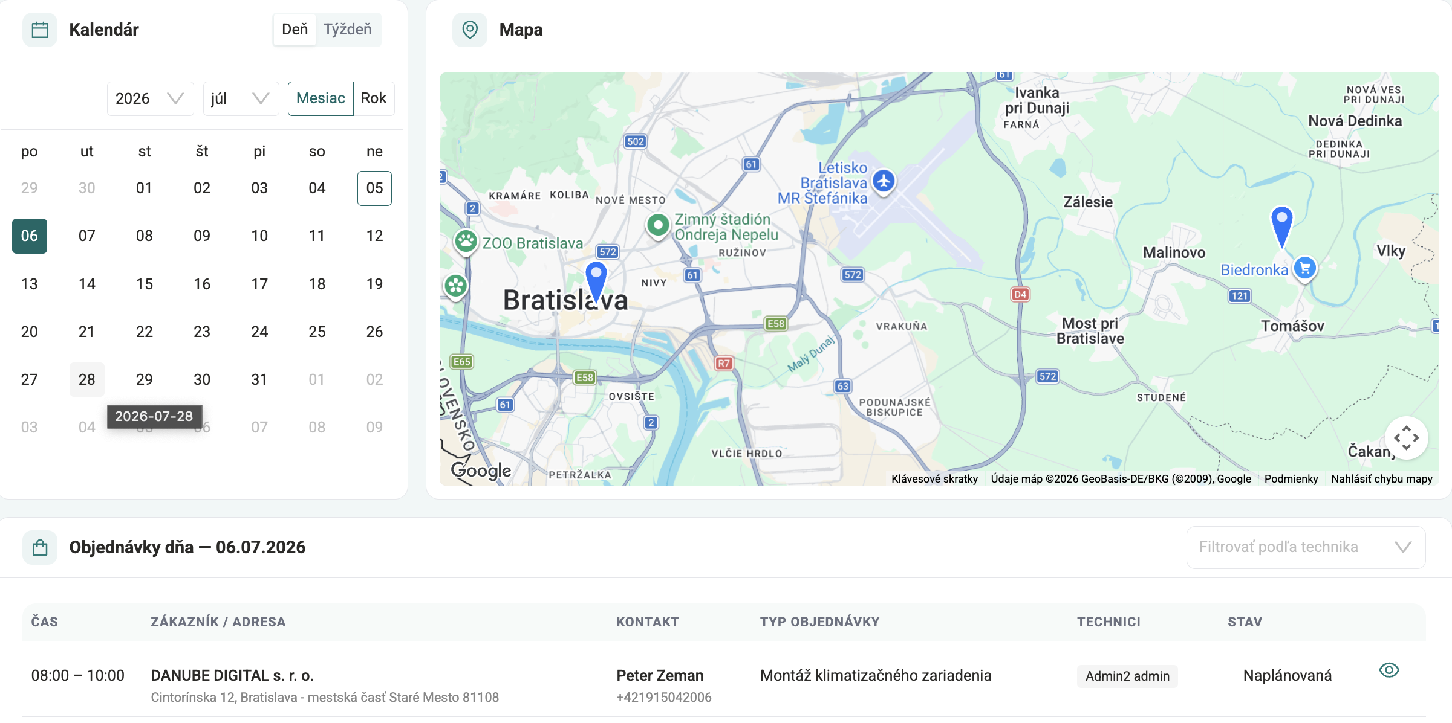Select greyed date 30 of previous month

pyautogui.click(x=87, y=188)
